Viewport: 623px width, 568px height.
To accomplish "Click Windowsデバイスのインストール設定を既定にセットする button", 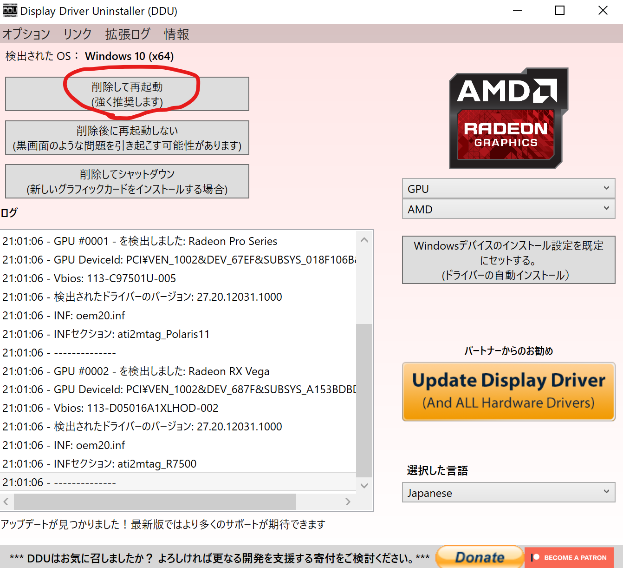I will (508, 260).
